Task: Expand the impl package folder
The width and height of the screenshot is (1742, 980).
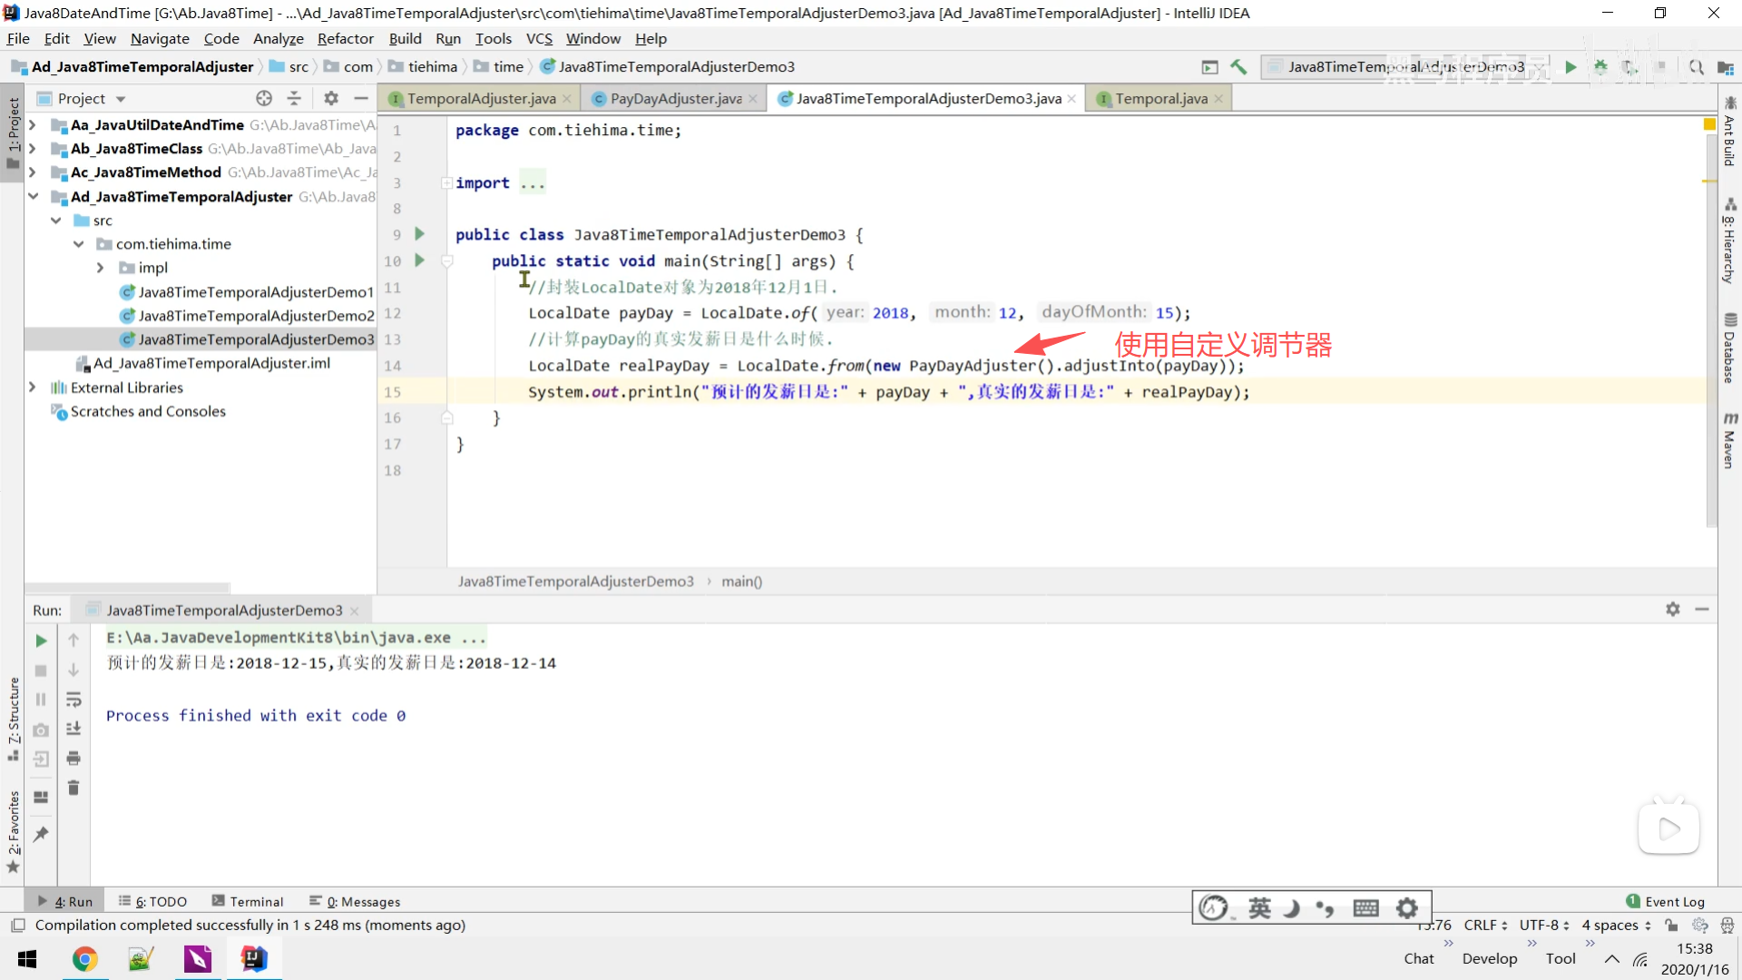Action: click(x=101, y=268)
